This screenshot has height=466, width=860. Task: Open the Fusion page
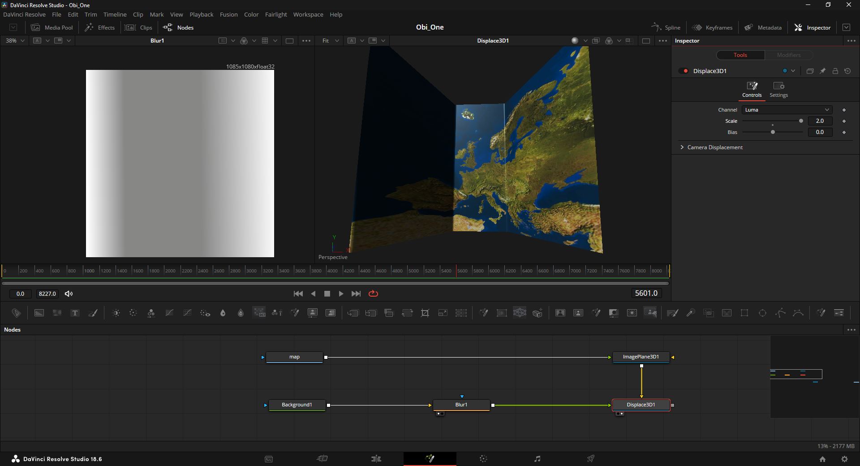pos(430,458)
